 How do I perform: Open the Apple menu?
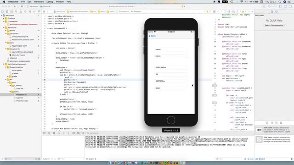click(x=4, y=2)
